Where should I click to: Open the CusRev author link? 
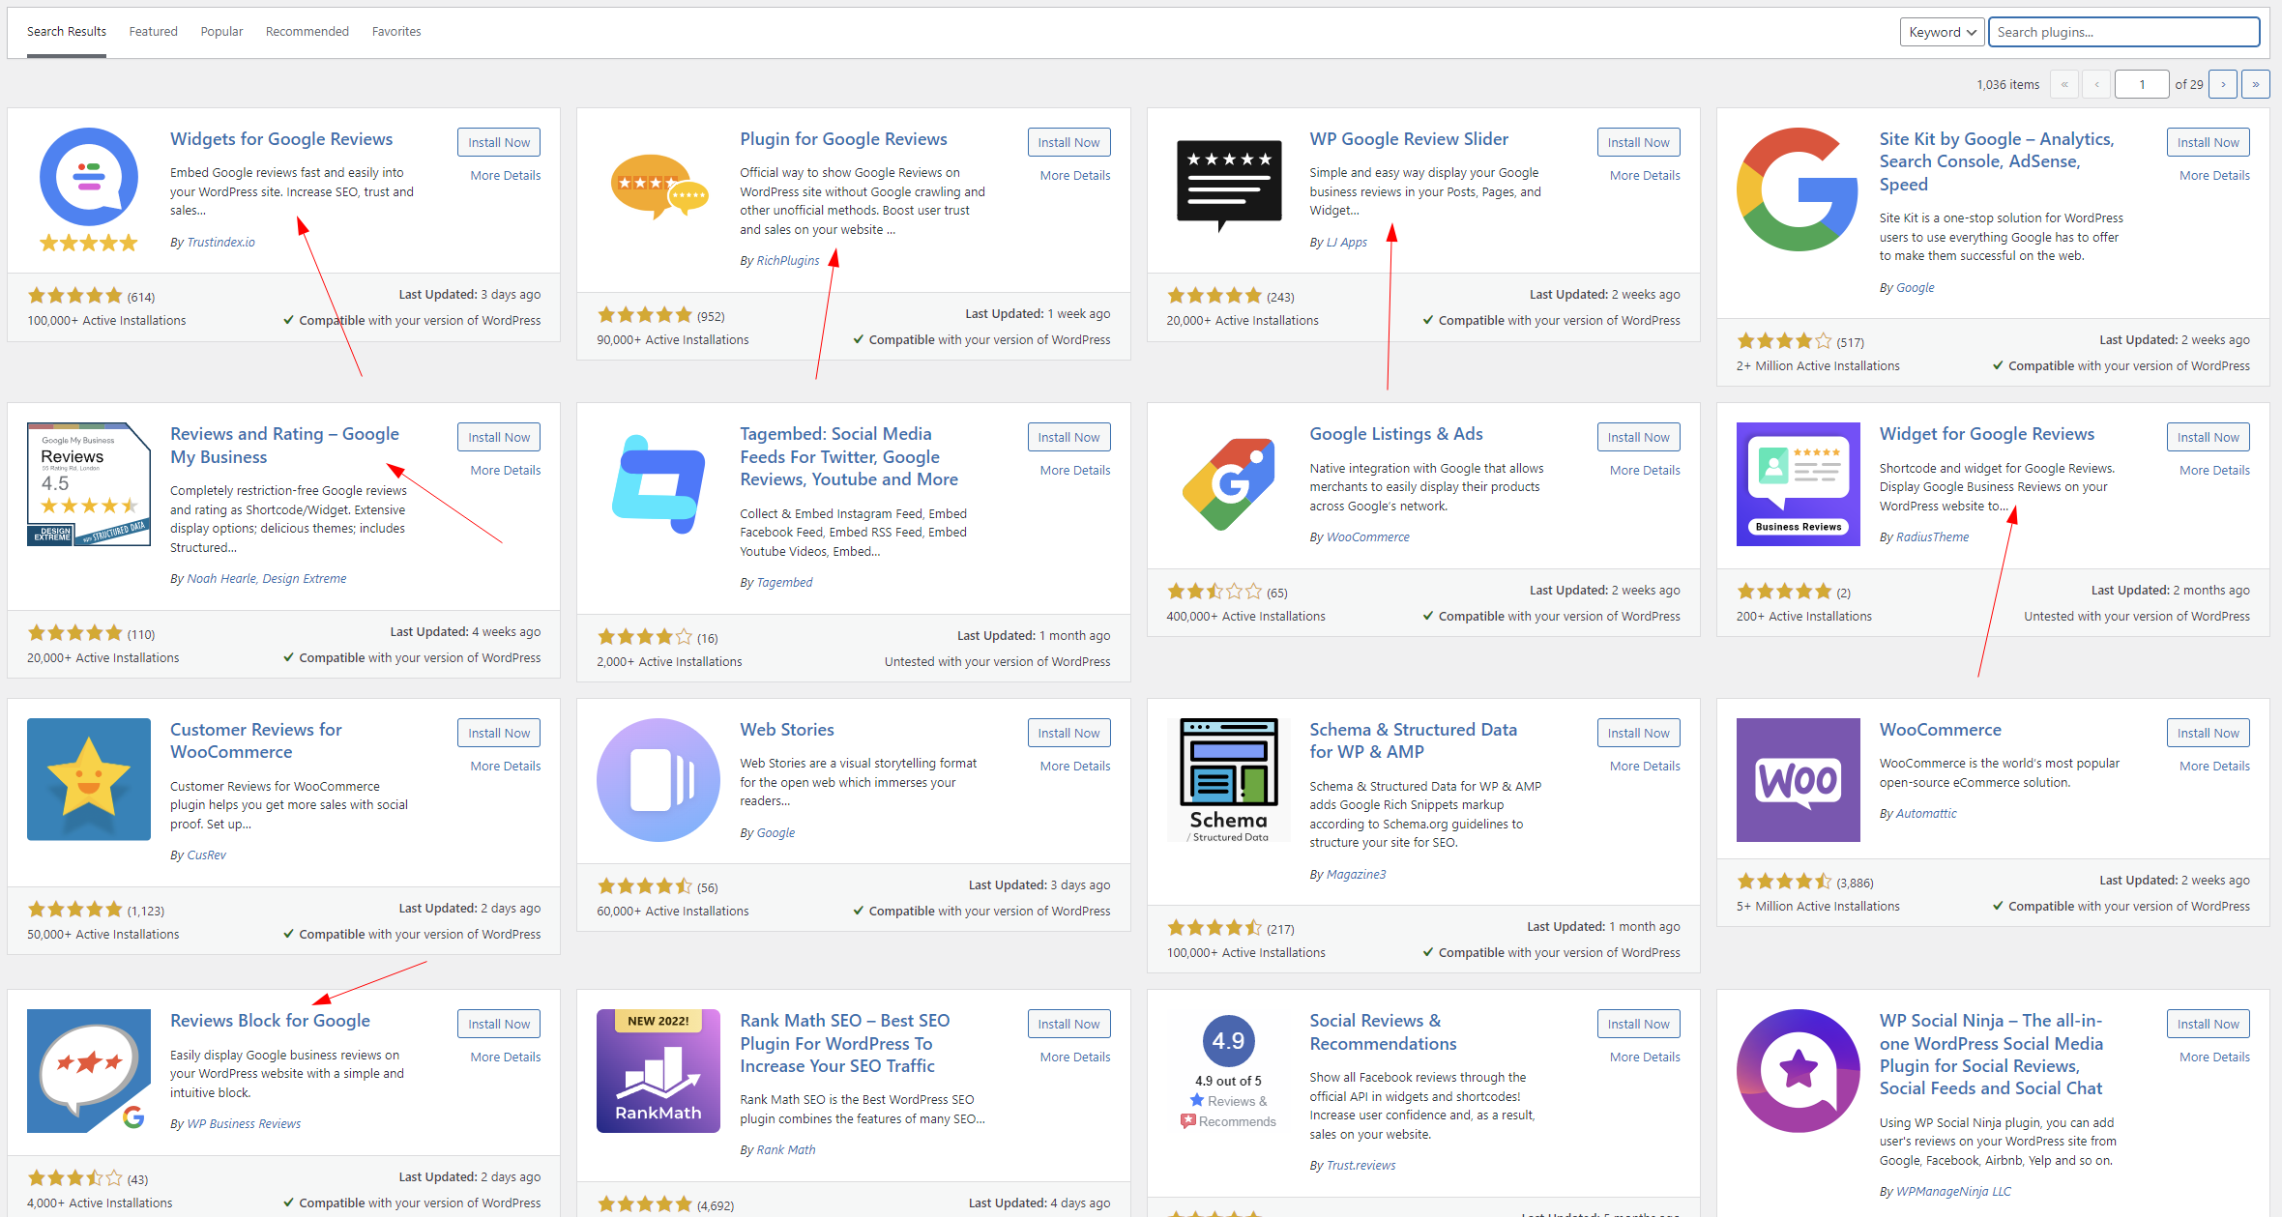point(206,855)
